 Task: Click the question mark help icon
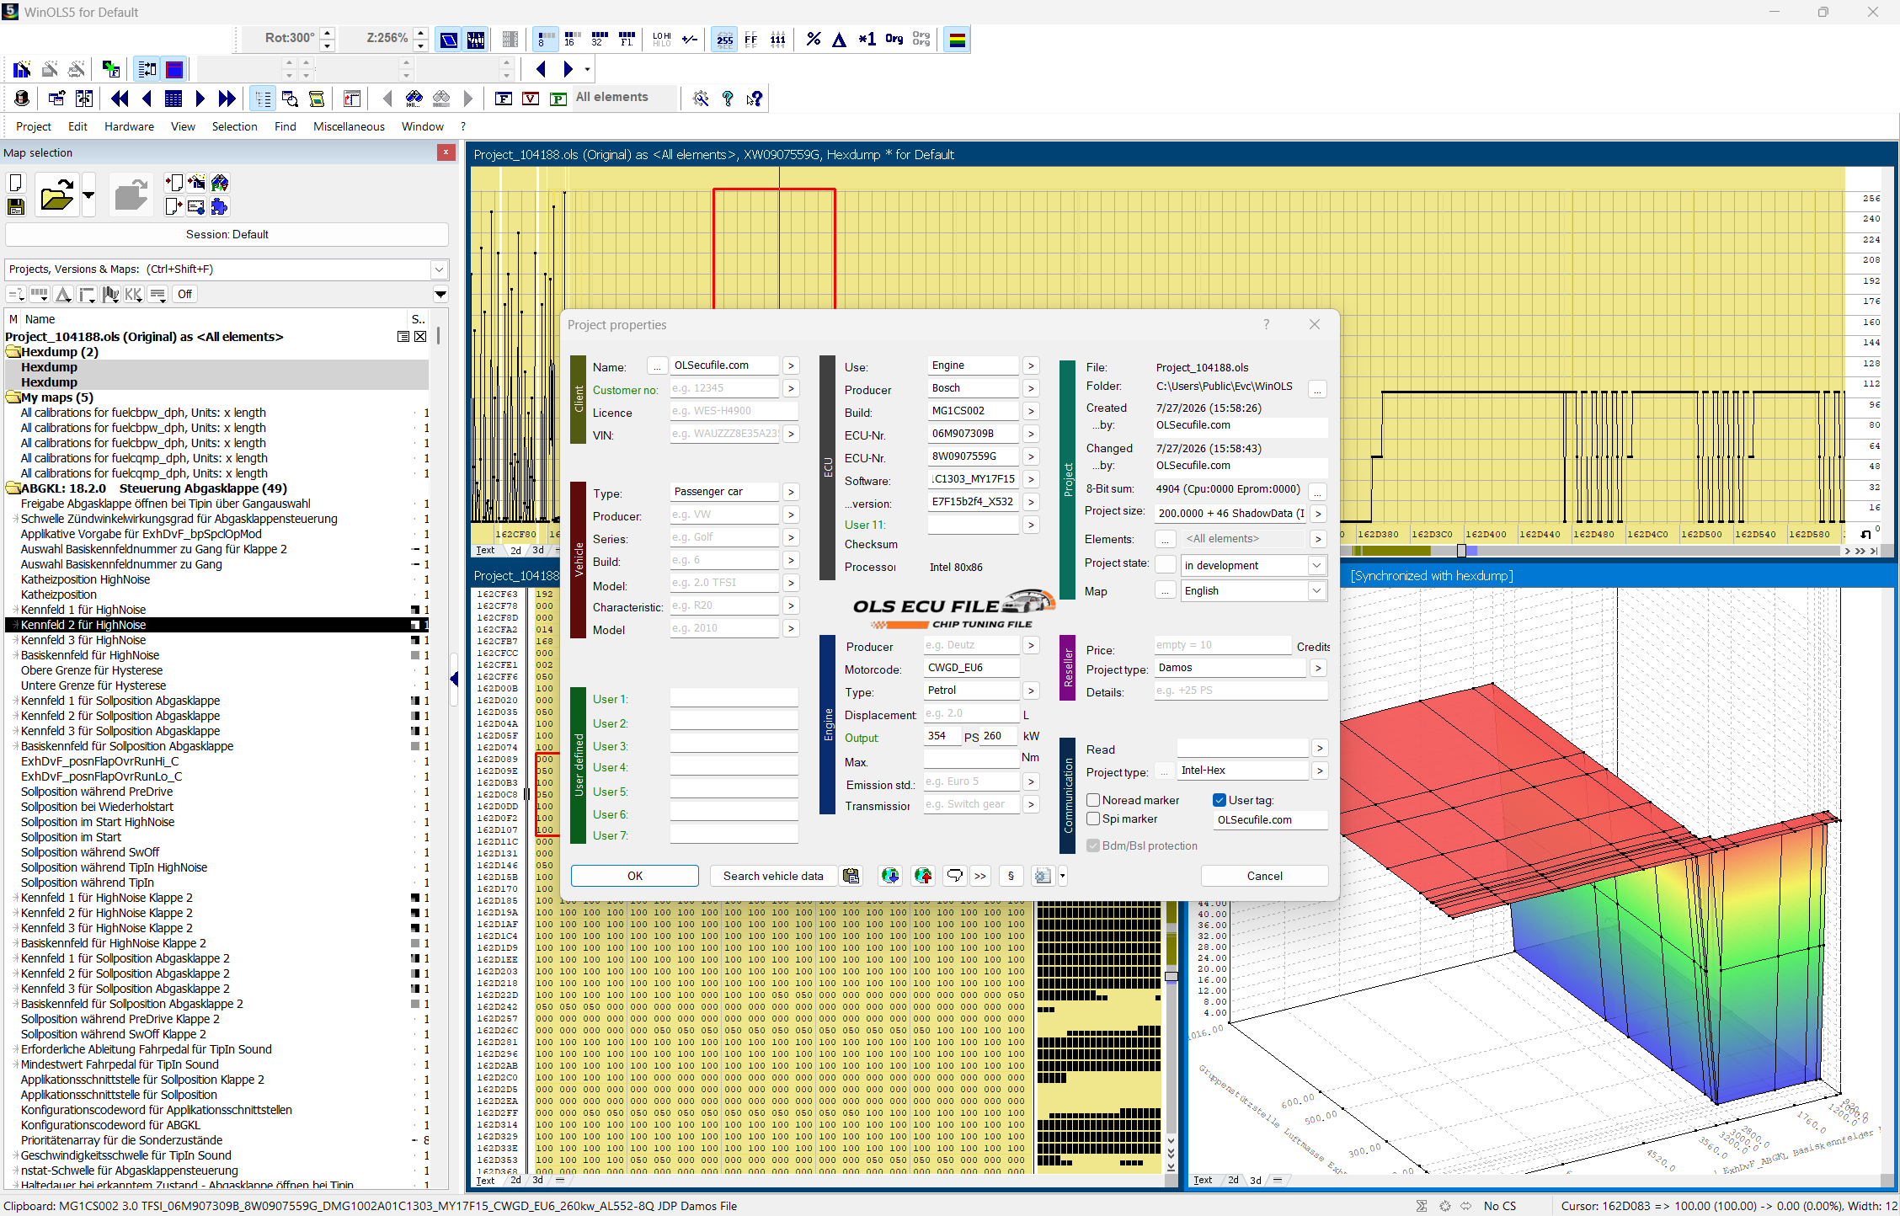click(x=728, y=99)
